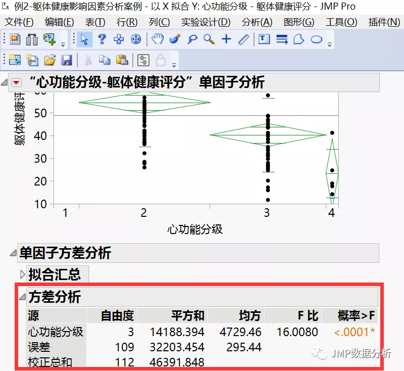This screenshot has height=371, width=404.
Task: Activate the question mark help tool
Action: [102, 39]
